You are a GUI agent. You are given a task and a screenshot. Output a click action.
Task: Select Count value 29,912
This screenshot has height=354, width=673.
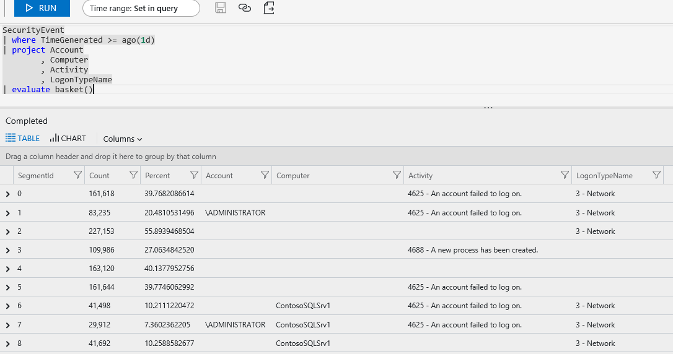coord(99,325)
